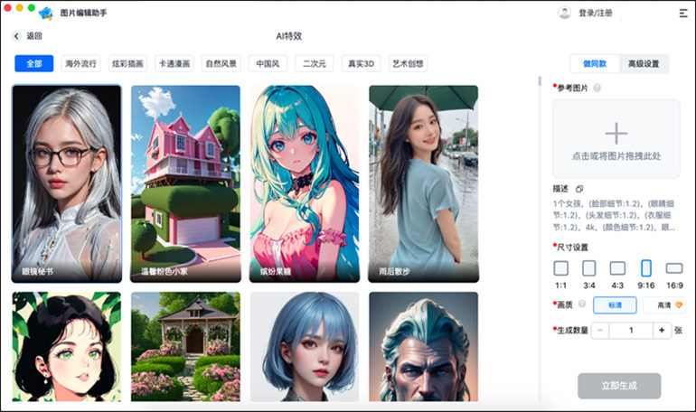The image size is (696, 412).
Task: Select the 艺术创想 category tab
Action: tap(408, 63)
